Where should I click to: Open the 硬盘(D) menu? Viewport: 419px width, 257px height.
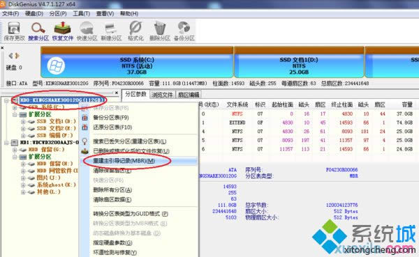[34, 13]
